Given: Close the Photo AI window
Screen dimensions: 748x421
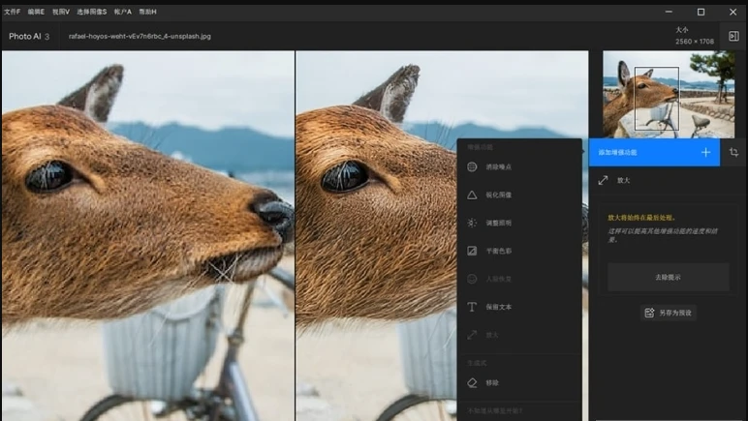Looking at the screenshot, I should pyautogui.click(x=732, y=12).
